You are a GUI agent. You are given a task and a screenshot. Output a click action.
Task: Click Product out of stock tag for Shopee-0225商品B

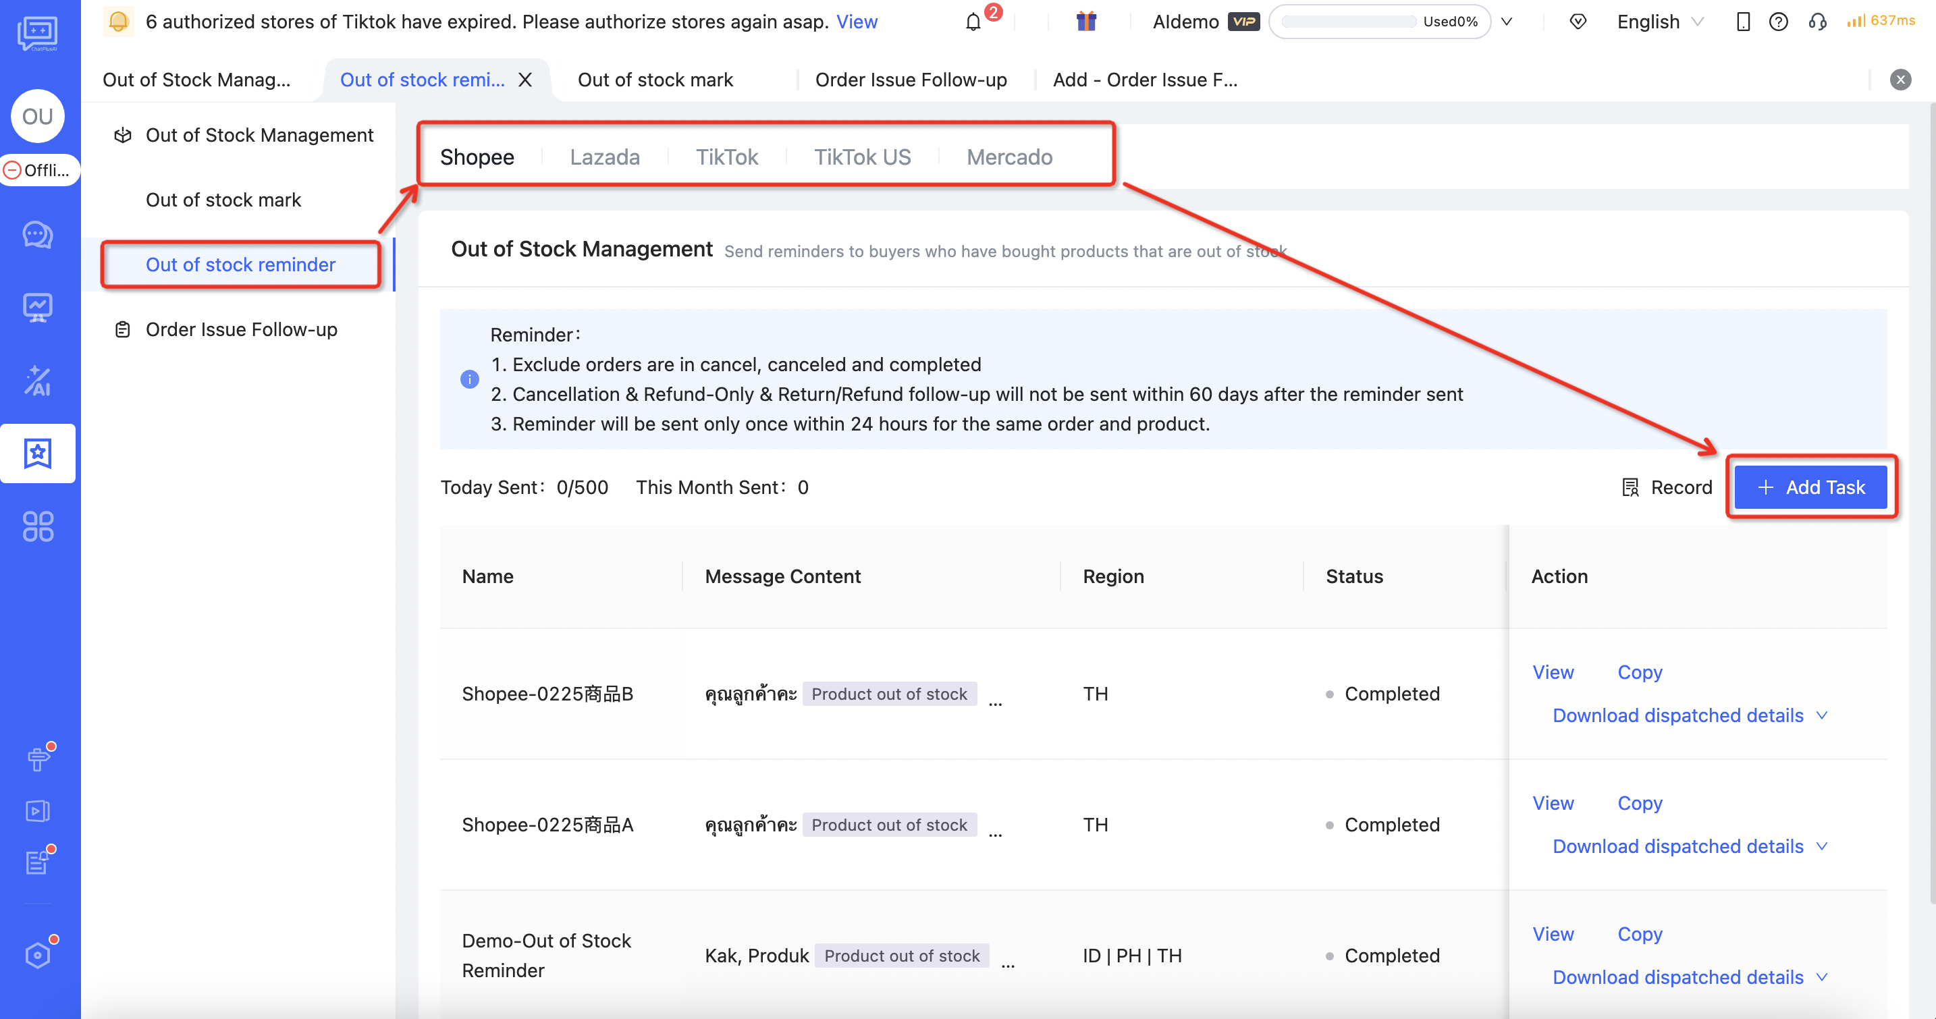(889, 694)
